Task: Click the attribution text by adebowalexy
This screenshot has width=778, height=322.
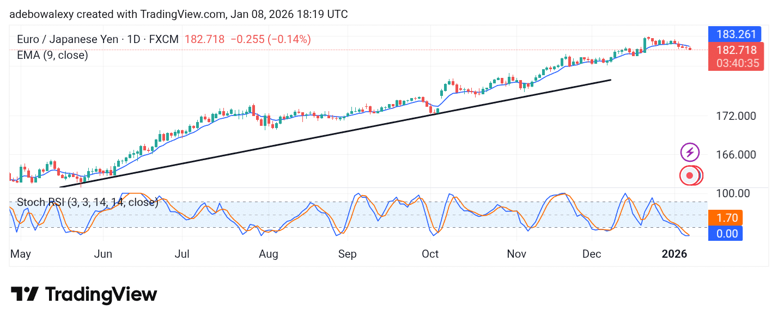Action: (179, 15)
